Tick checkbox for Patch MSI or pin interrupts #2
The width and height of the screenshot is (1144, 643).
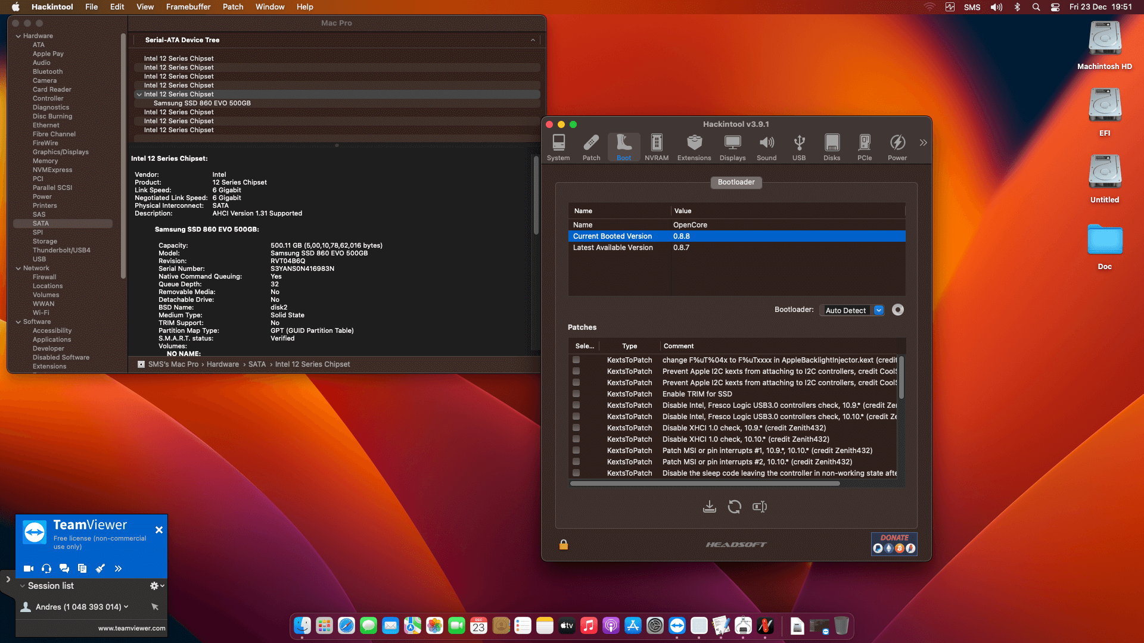tap(576, 461)
